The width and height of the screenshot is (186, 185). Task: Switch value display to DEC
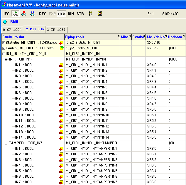[x=43, y=14]
